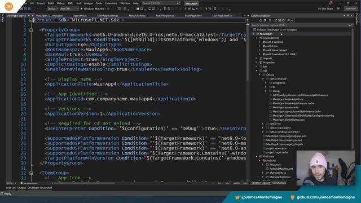
Task: Switch to Git Changes panel tab
Action: [x=279, y=183]
